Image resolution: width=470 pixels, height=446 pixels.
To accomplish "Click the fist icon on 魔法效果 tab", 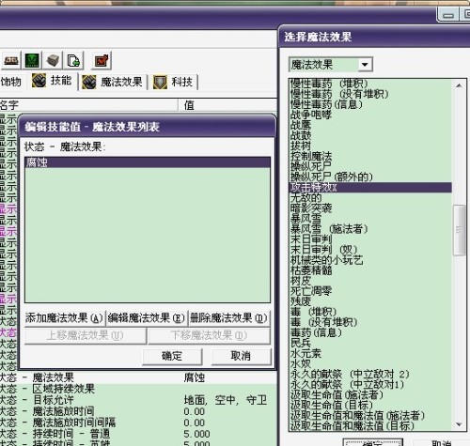I will pos(89,82).
